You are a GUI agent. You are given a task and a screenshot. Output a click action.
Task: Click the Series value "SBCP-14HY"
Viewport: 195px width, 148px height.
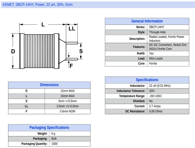pyautogui.click(x=157, y=27)
